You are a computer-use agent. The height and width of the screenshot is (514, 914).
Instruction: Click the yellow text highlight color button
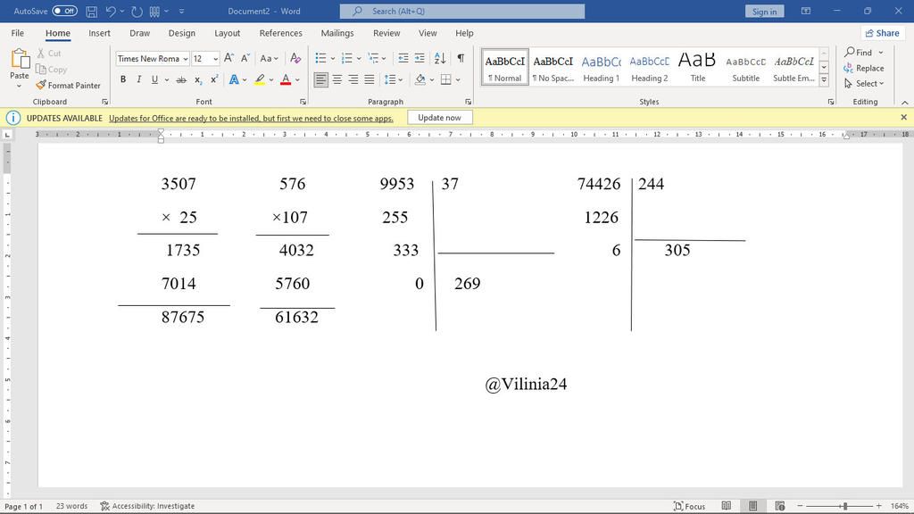pyautogui.click(x=260, y=79)
